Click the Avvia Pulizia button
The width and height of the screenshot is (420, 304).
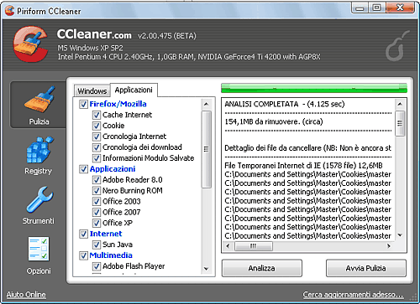(366, 268)
